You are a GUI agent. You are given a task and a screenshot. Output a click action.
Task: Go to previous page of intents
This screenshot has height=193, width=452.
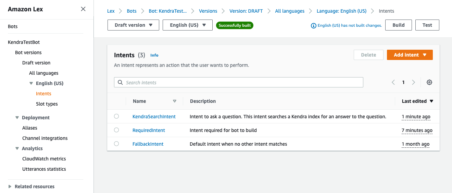pyautogui.click(x=393, y=82)
